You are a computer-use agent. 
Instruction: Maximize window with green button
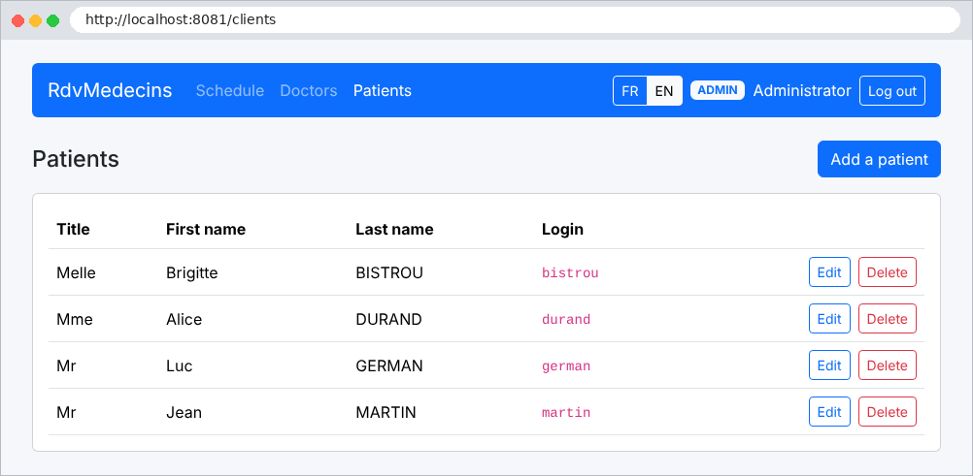coord(52,20)
